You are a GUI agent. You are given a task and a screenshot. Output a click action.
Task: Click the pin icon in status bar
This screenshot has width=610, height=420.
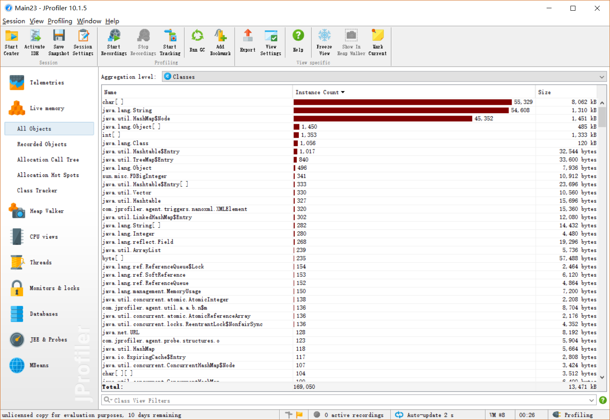[289, 415]
